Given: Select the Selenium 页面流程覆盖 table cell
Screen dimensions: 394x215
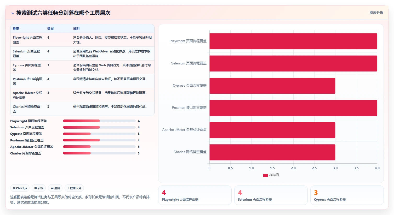Looking at the screenshot, I should [27, 53].
